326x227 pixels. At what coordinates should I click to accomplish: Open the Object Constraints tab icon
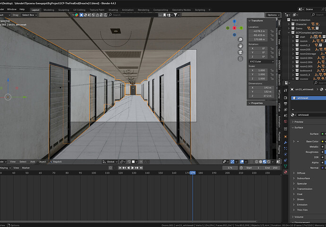click(x=285, y=160)
